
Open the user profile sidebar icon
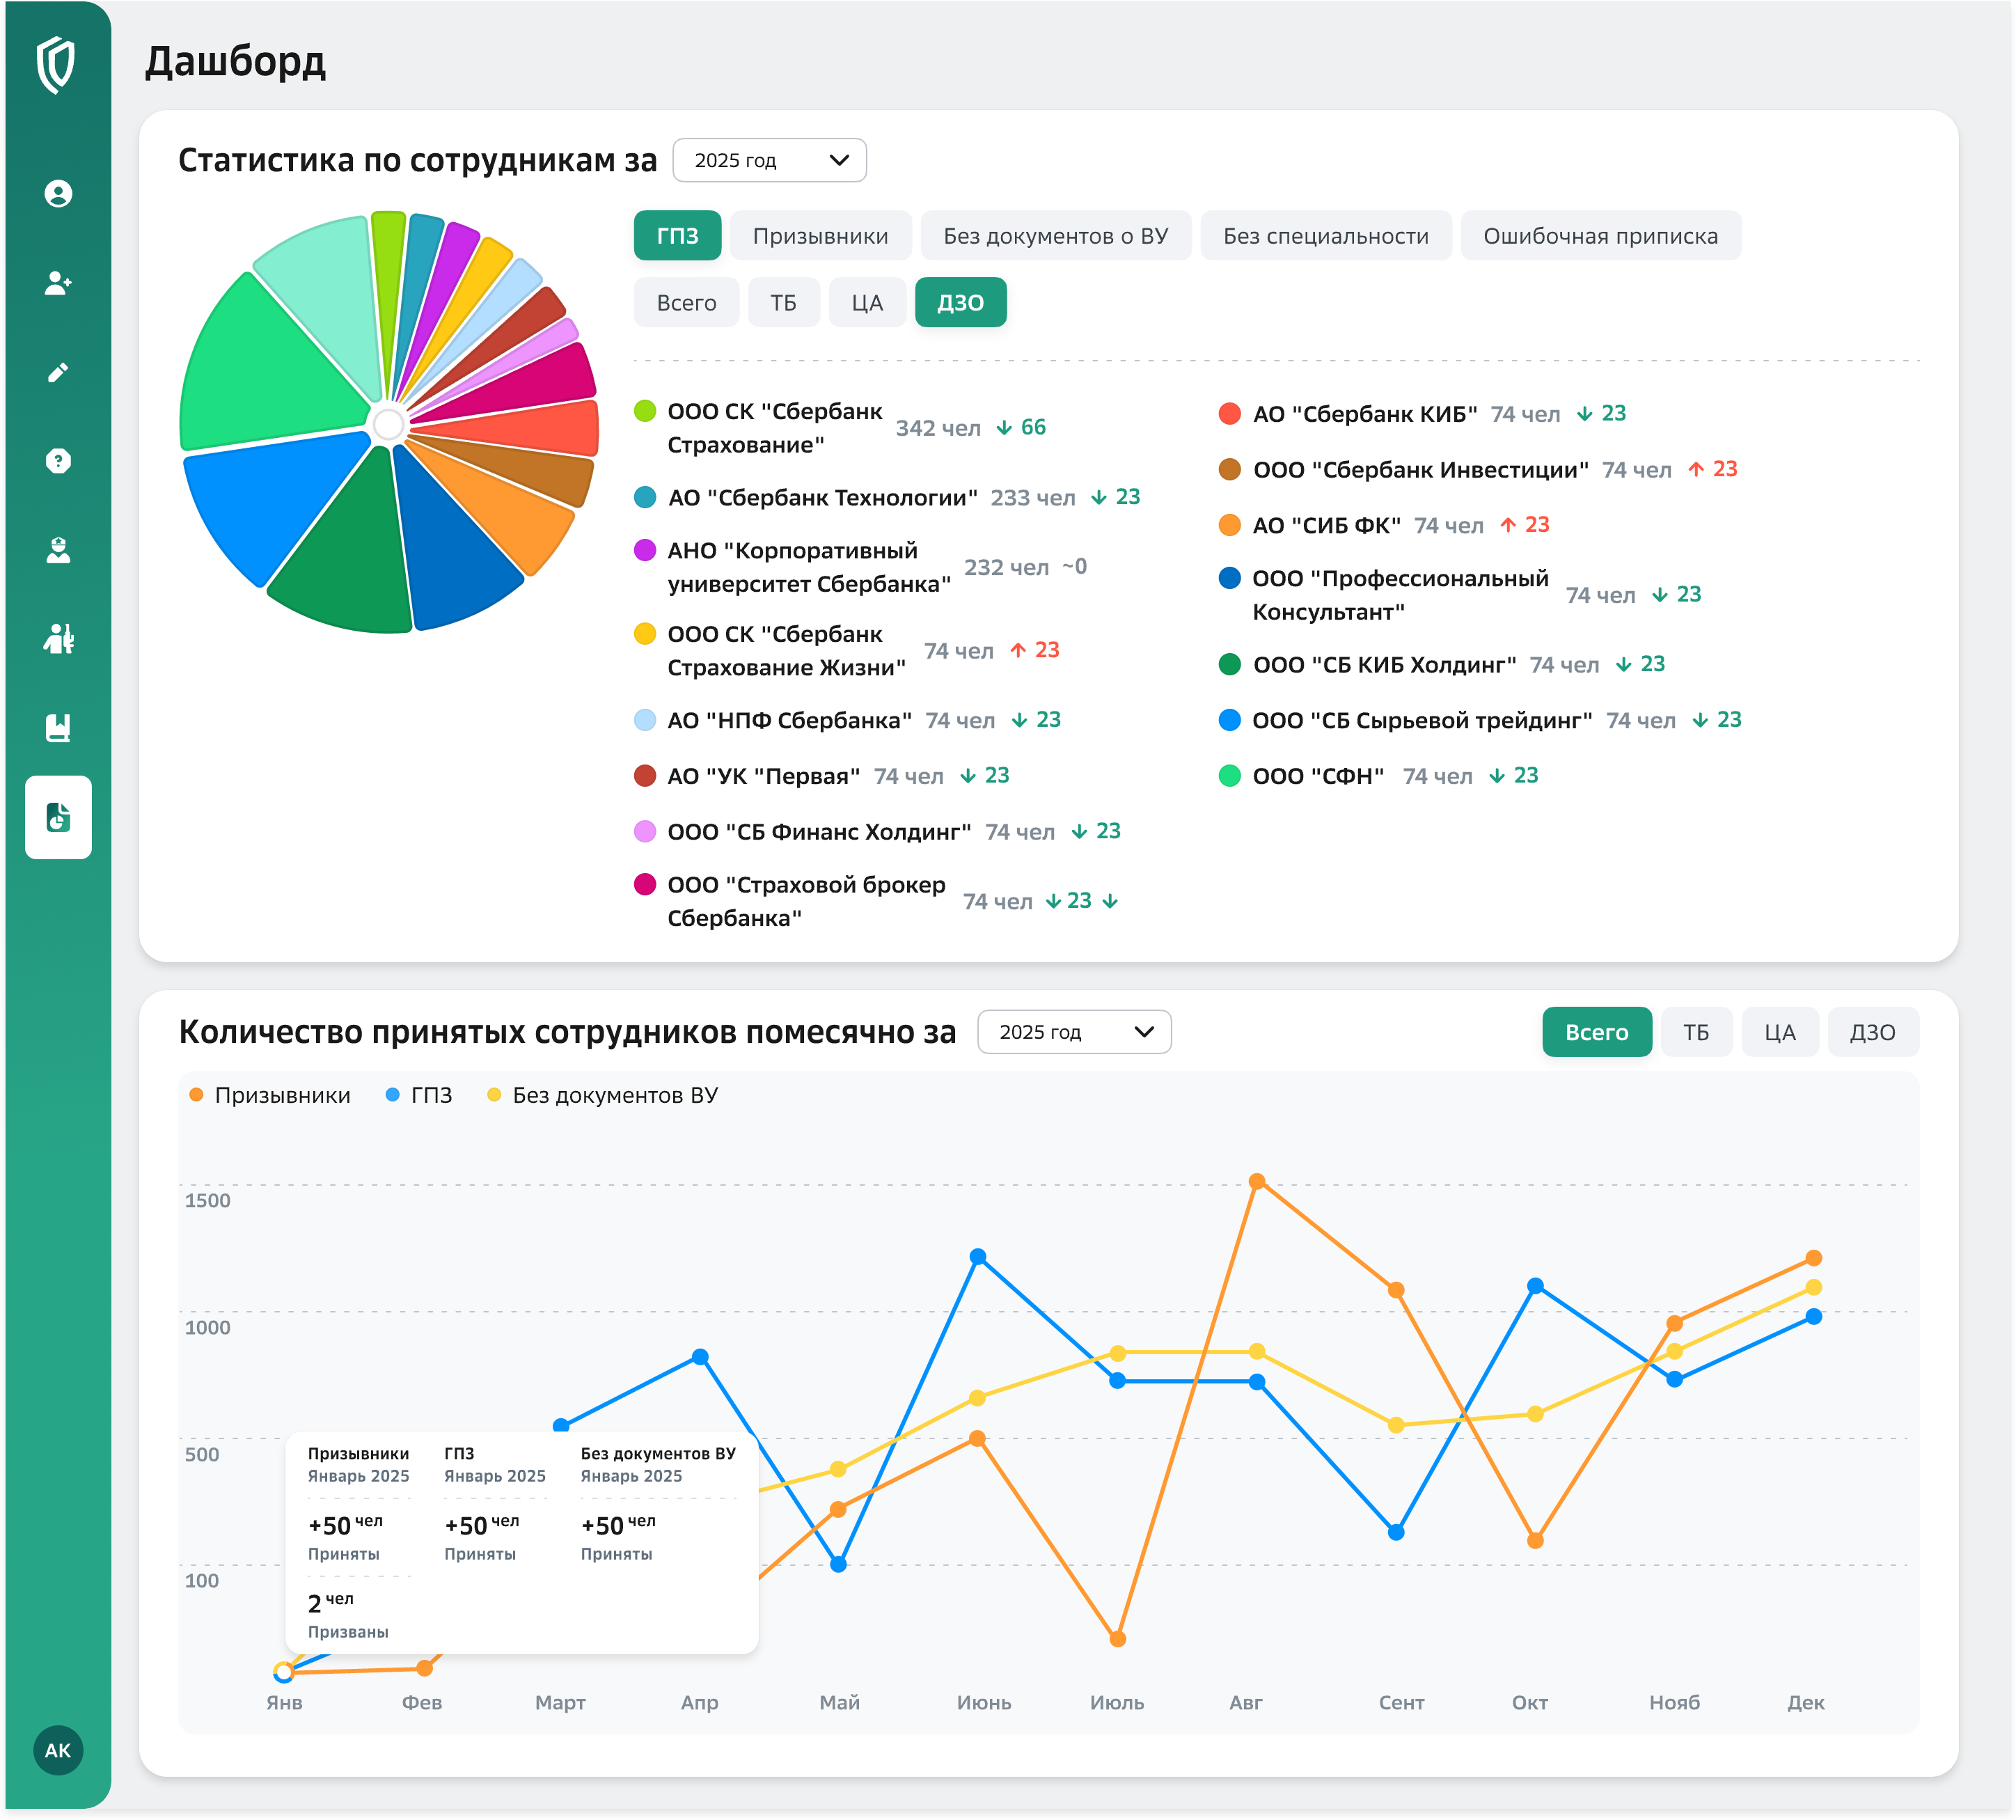[58, 194]
